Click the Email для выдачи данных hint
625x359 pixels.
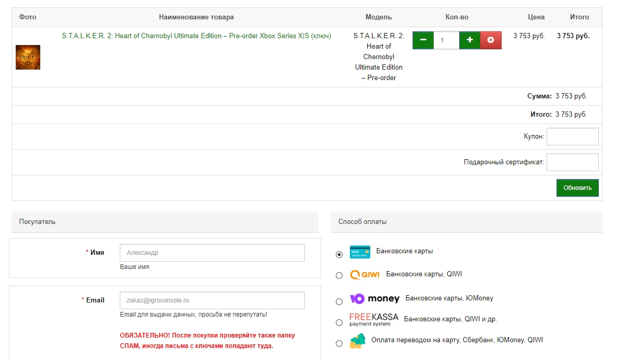pyautogui.click(x=194, y=315)
